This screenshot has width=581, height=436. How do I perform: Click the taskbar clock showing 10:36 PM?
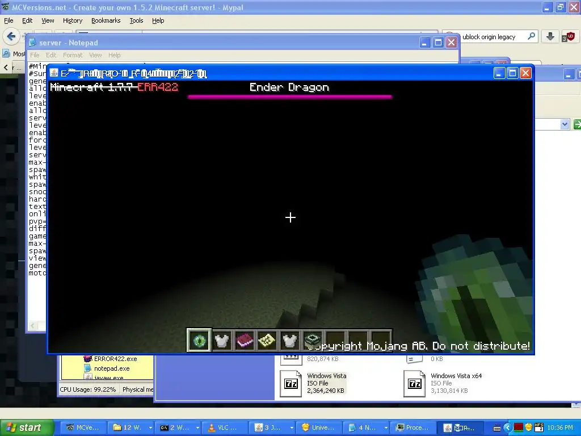[560, 427]
